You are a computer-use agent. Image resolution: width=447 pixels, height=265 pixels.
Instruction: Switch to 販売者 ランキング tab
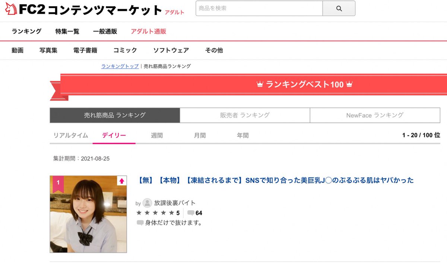point(245,115)
